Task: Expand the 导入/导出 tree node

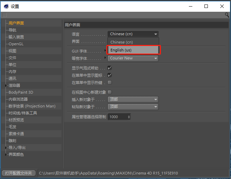Action: coord(6,148)
